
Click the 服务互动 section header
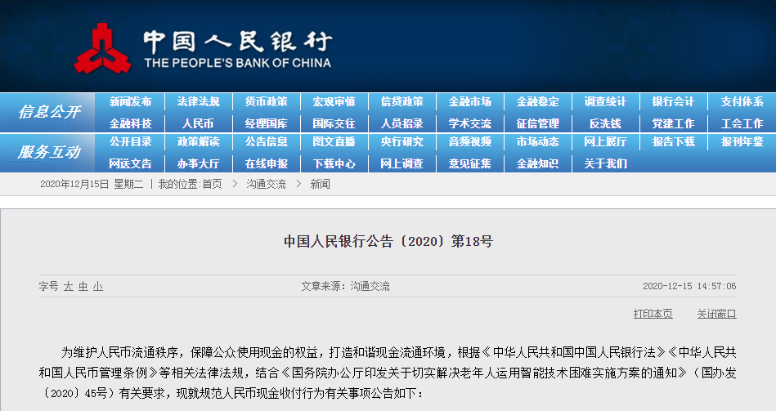(x=49, y=152)
